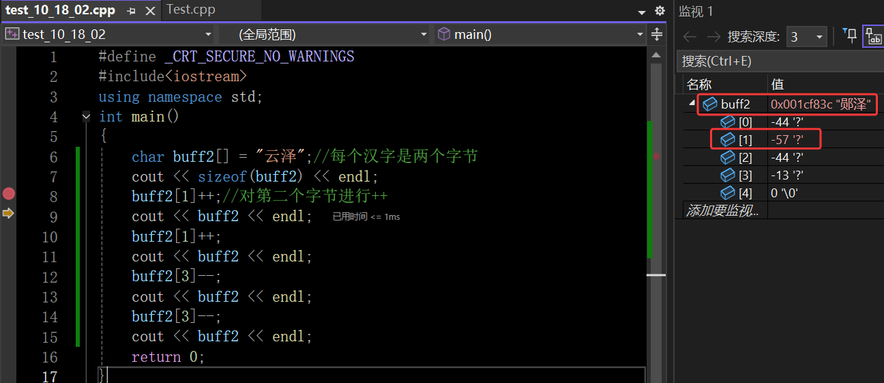Click the 已用时间 <= 1ms perf tip
This screenshot has height=383, width=884.
(366, 216)
